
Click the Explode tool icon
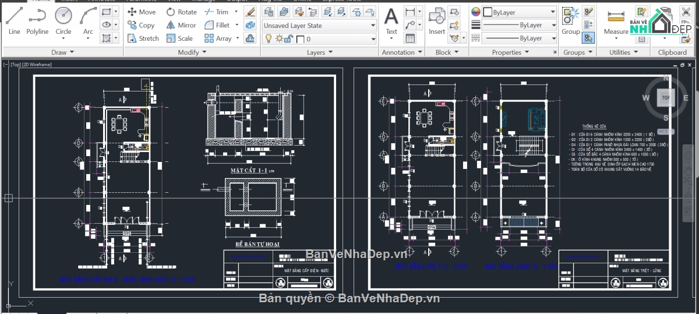tap(250, 25)
